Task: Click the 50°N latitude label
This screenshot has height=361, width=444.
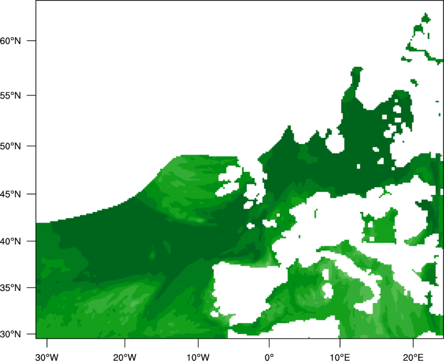Action: click(11, 146)
